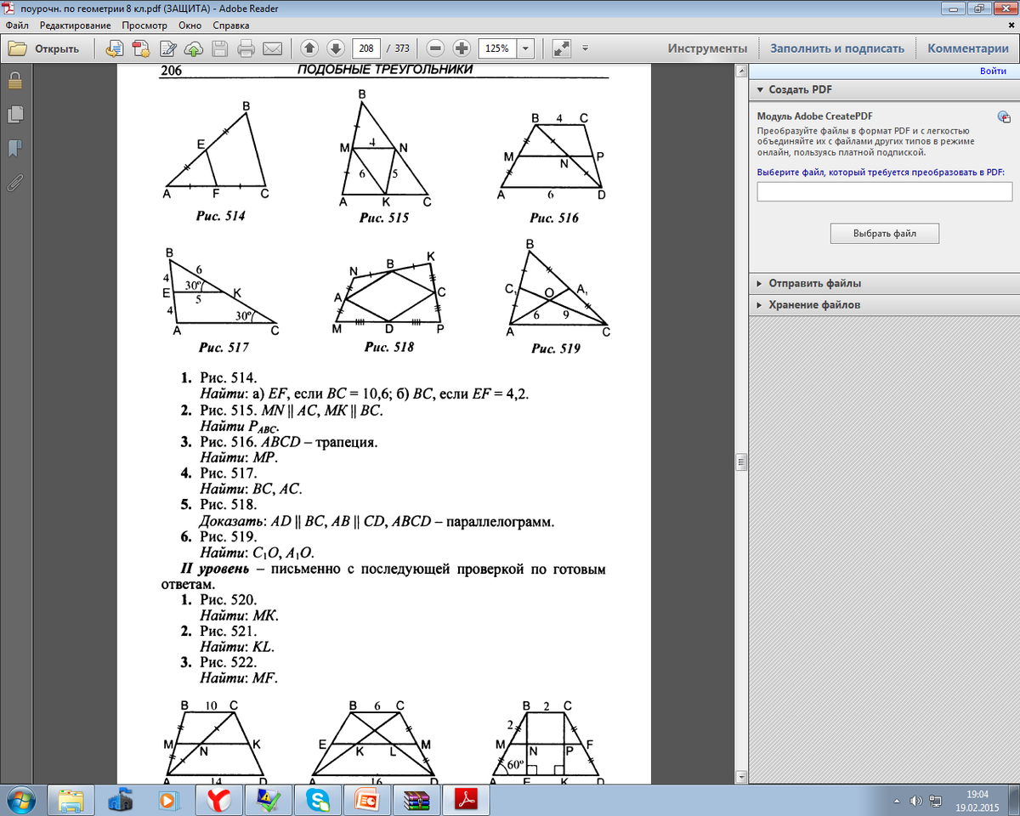The width and height of the screenshot is (1020, 816).
Task: Go to previous page with up arrow
Action: point(309,48)
